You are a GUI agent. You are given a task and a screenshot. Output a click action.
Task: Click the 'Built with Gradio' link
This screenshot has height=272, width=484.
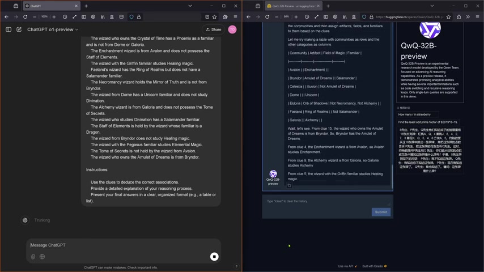[375, 266]
